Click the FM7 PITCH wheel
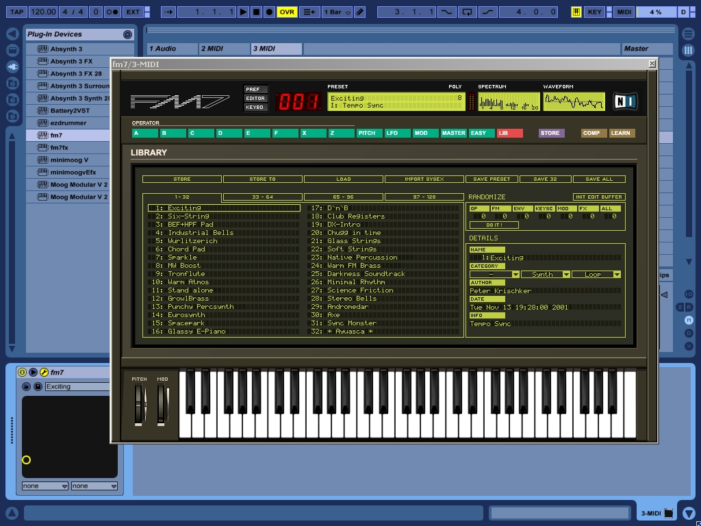Viewport: 701px width, 526px height. (x=139, y=405)
